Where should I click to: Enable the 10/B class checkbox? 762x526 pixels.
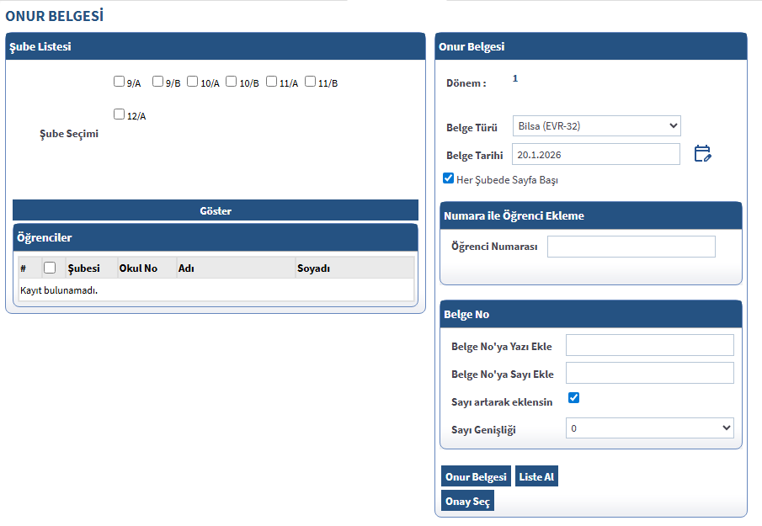click(x=232, y=82)
